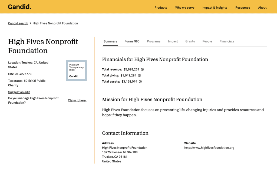
Task: Click the Suggest an edit link
Action: coord(19,92)
